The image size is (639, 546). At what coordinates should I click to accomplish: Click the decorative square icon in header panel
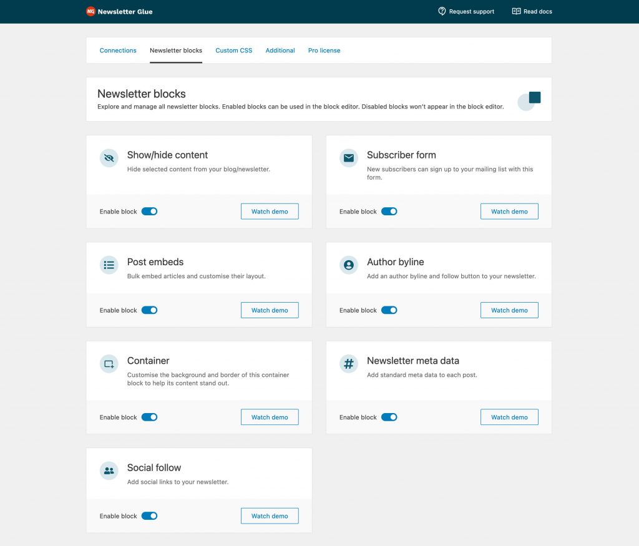tap(534, 98)
